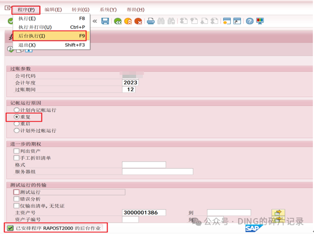Click status message 已安排程序 RAPOST2000 的后台作业
The height and width of the screenshot is (234, 314).
coord(58,228)
